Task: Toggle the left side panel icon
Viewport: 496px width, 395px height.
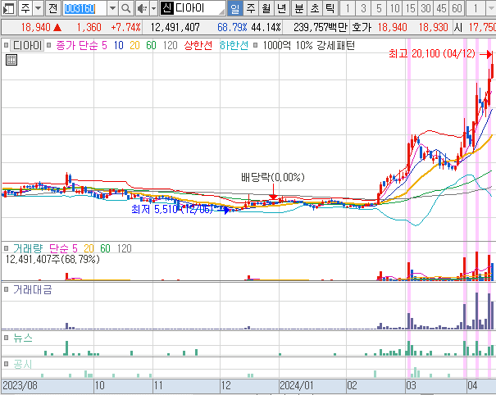Action: click(8, 8)
